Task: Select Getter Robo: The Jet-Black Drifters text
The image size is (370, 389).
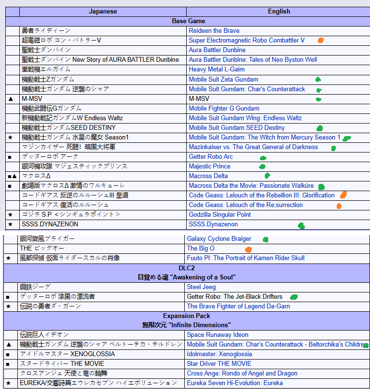Action: (234, 297)
